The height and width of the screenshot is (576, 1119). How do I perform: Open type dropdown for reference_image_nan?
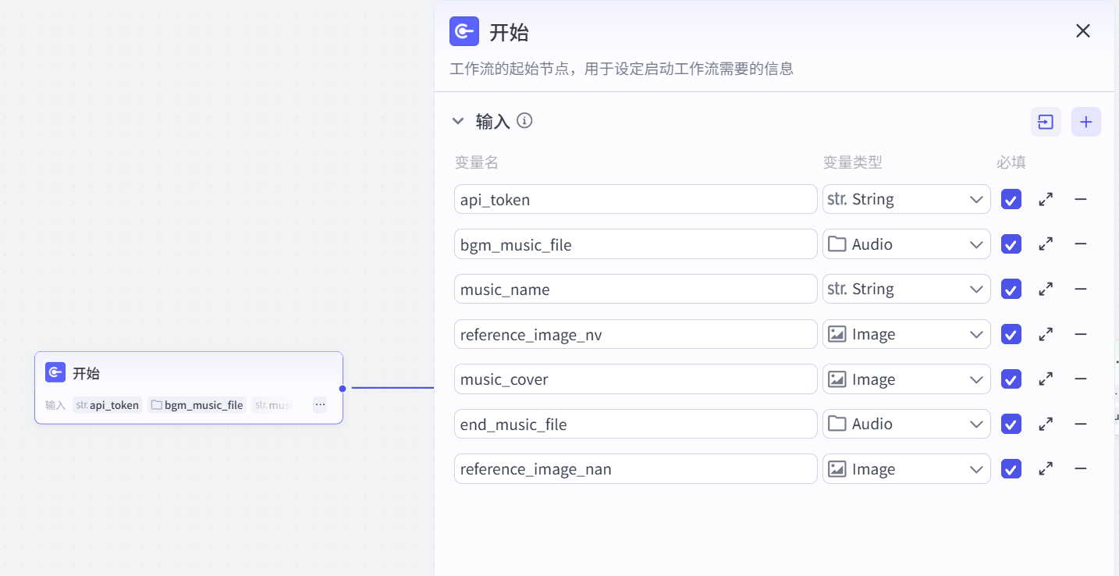coord(907,469)
